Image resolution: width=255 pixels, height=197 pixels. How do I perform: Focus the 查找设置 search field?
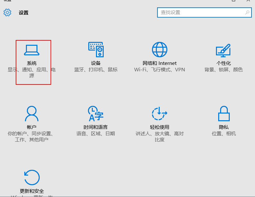pos(204,12)
